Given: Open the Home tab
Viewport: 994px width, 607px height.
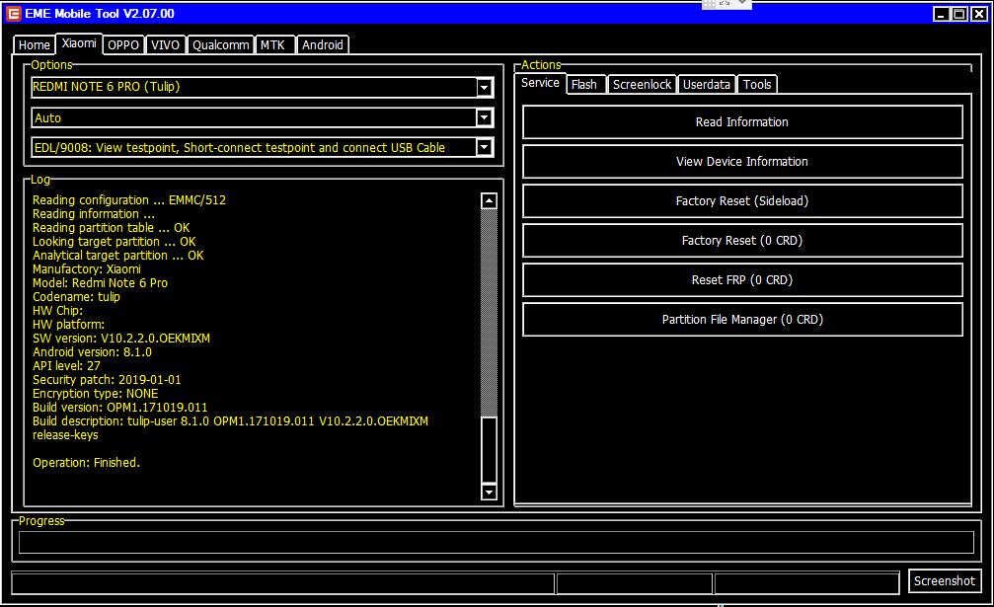Looking at the screenshot, I should point(35,44).
